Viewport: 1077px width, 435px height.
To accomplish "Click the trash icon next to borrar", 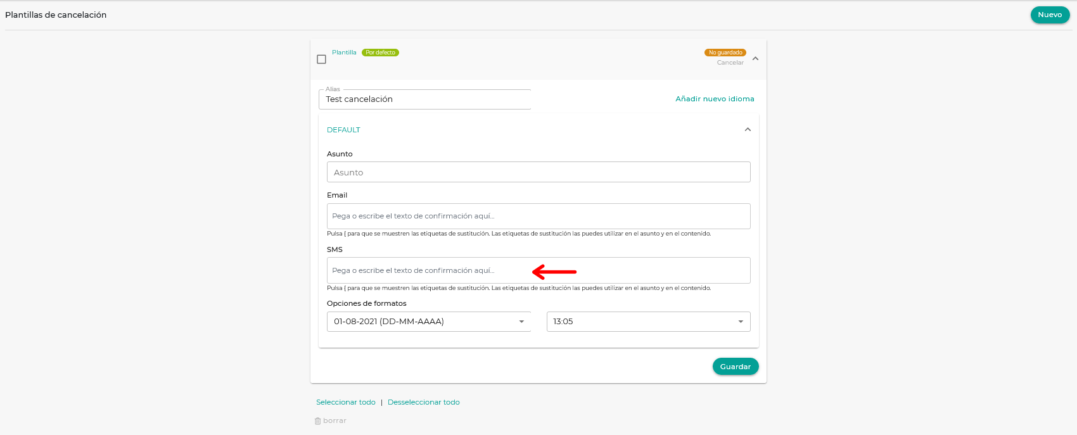I will pyautogui.click(x=318, y=421).
